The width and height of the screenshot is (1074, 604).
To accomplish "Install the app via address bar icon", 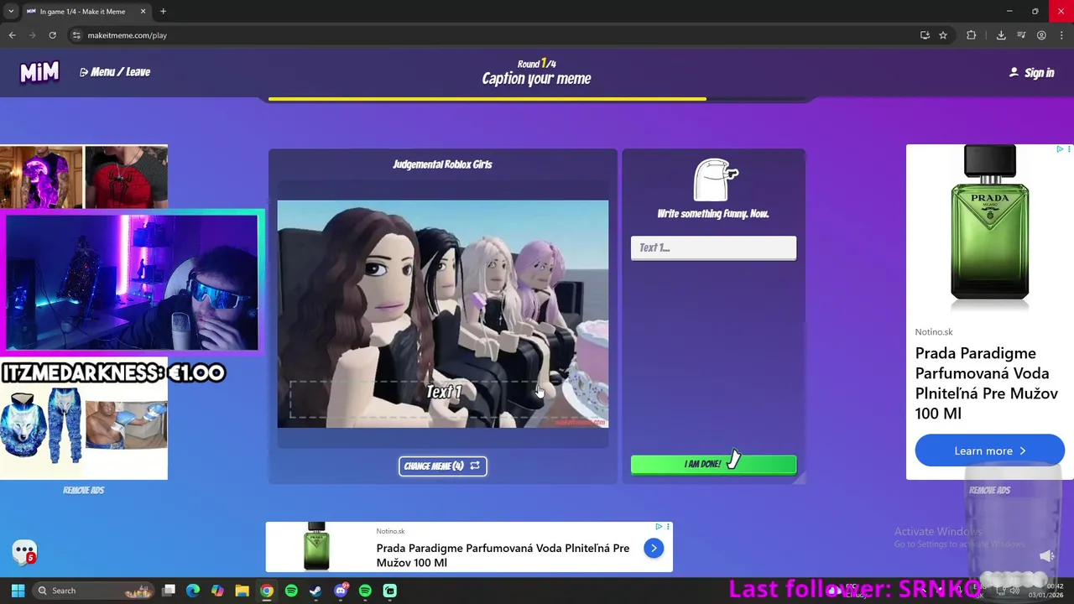I will [925, 35].
